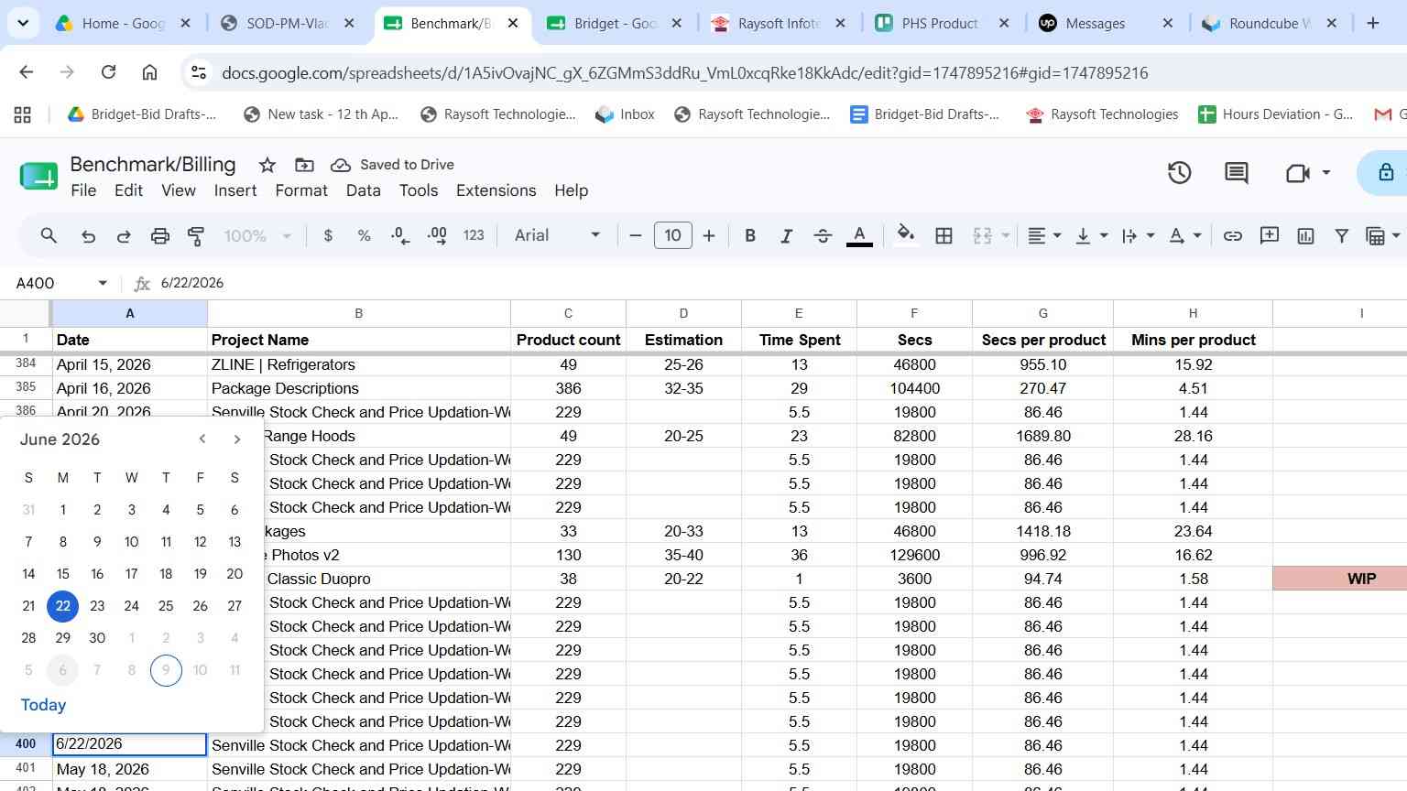Click the borders icon
Image resolution: width=1407 pixels, height=791 pixels.
pos(944,236)
